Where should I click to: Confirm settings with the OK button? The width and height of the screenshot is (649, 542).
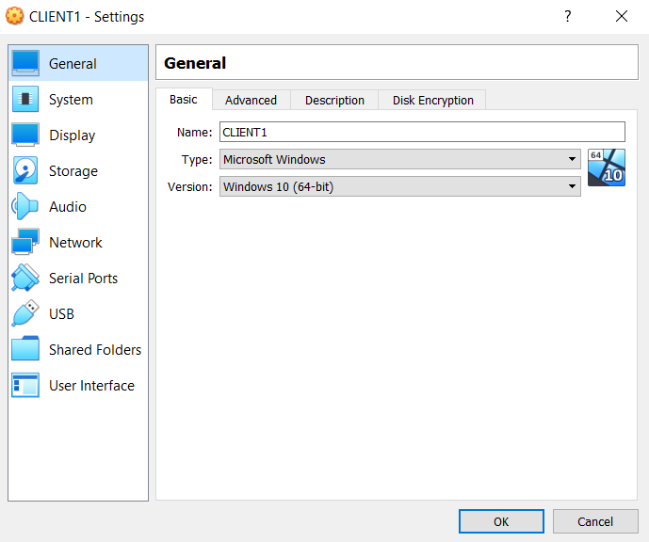tap(501, 521)
